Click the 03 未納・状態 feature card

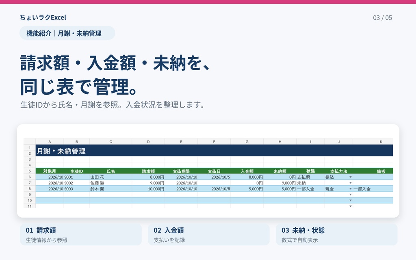click(x=337, y=234)
